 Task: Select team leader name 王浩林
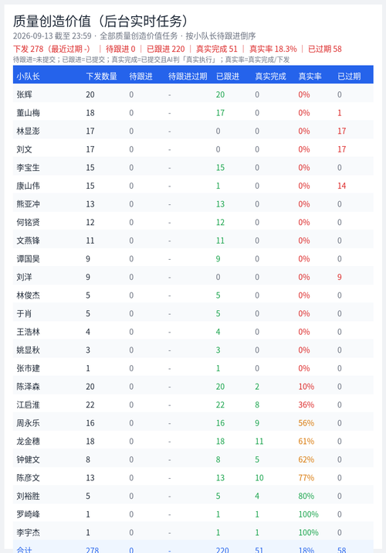coord(28,332)
